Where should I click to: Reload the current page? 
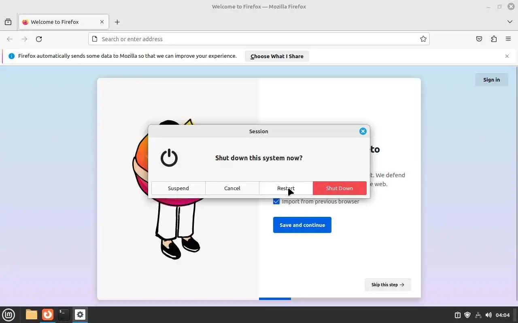[39, 39]
